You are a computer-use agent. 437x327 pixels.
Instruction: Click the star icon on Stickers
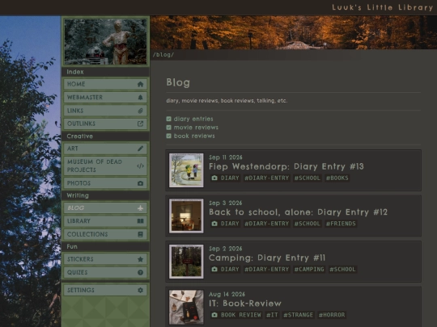point(140,259)
